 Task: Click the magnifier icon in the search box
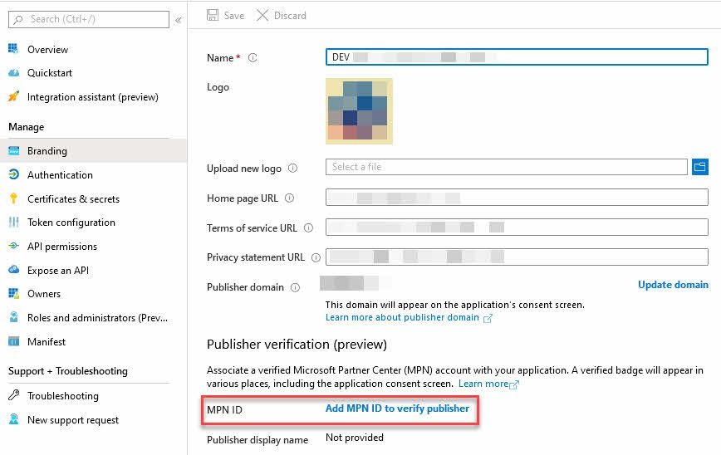pyautogui.click(x=18, y=19)
